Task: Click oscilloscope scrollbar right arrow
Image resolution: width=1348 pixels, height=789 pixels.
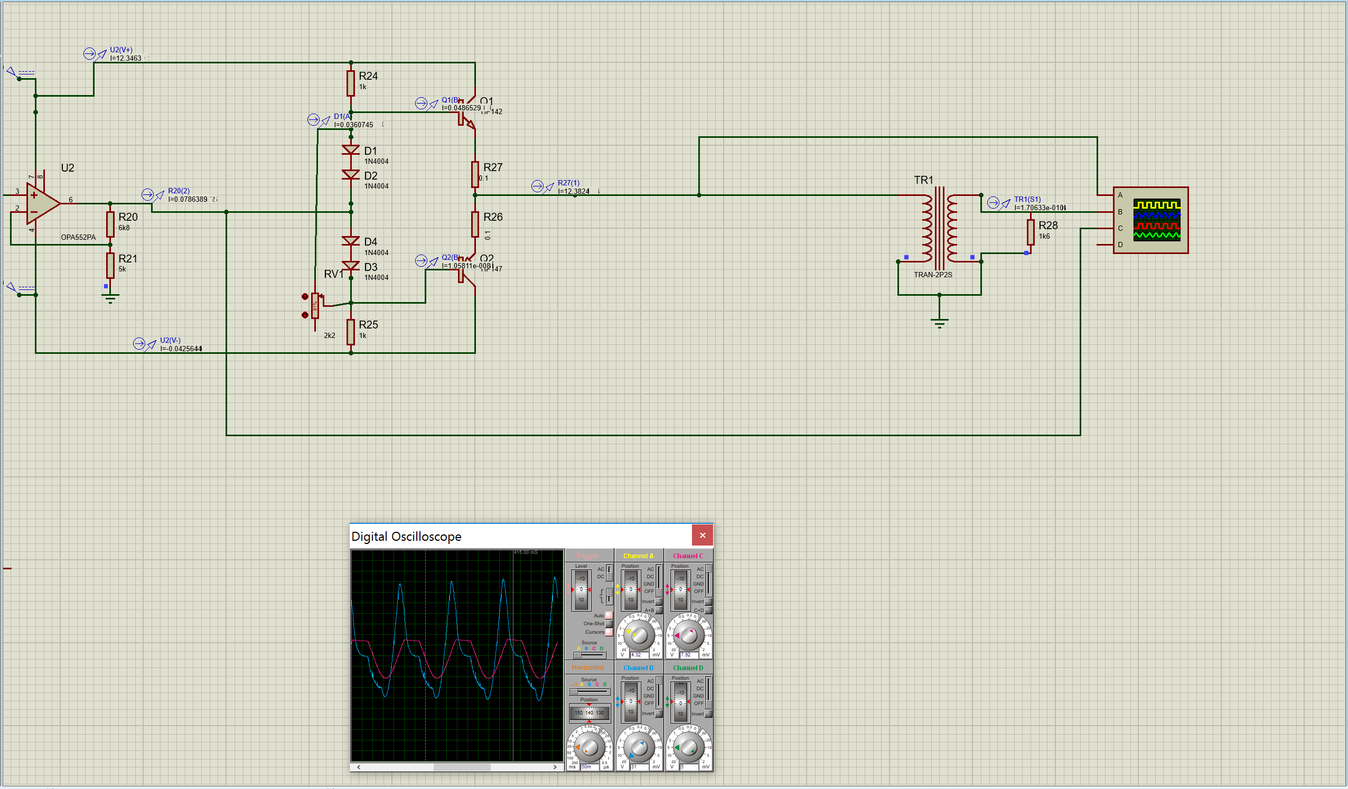Action: 555,767
